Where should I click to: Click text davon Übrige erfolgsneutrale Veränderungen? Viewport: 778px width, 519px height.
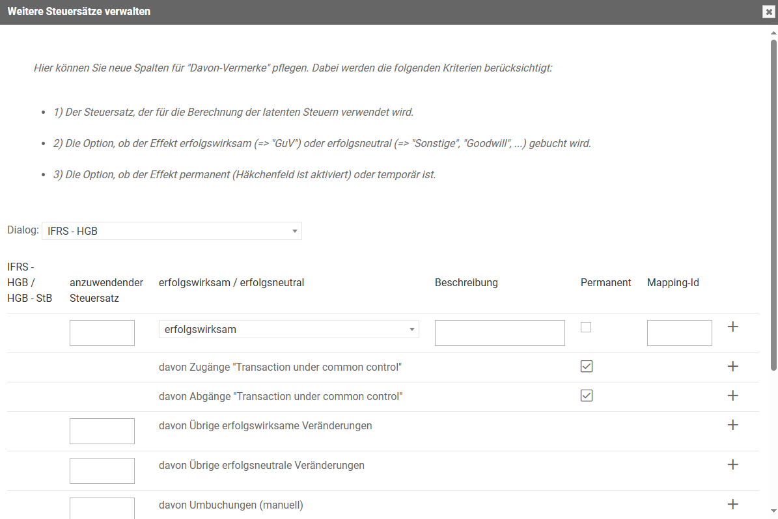click(x=262, y=466)
